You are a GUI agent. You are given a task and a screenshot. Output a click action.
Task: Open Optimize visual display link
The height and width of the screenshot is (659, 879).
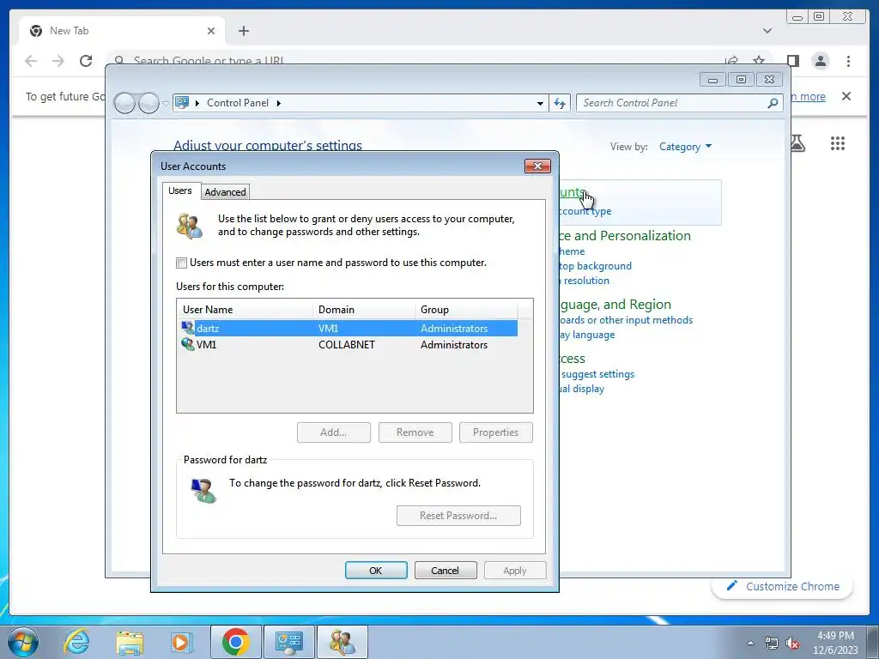click(582, 389)
